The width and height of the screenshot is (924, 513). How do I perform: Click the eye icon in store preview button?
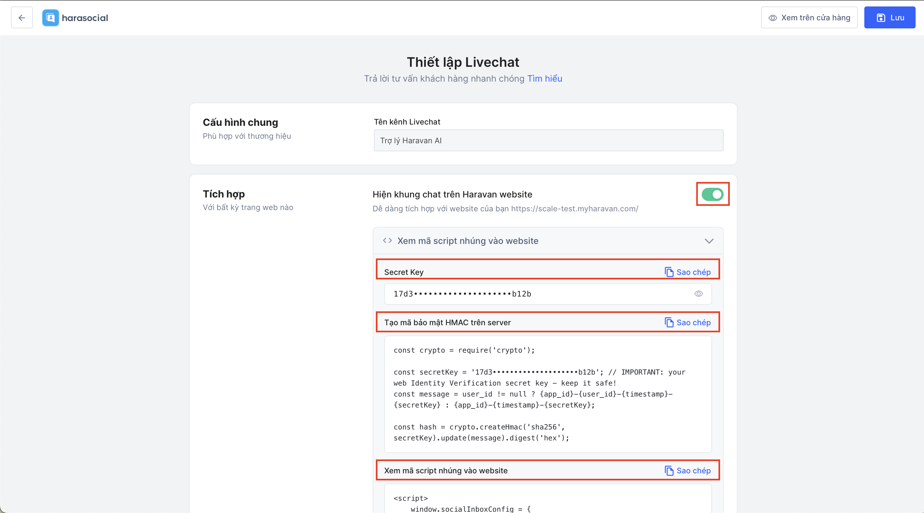click(773, 17)
